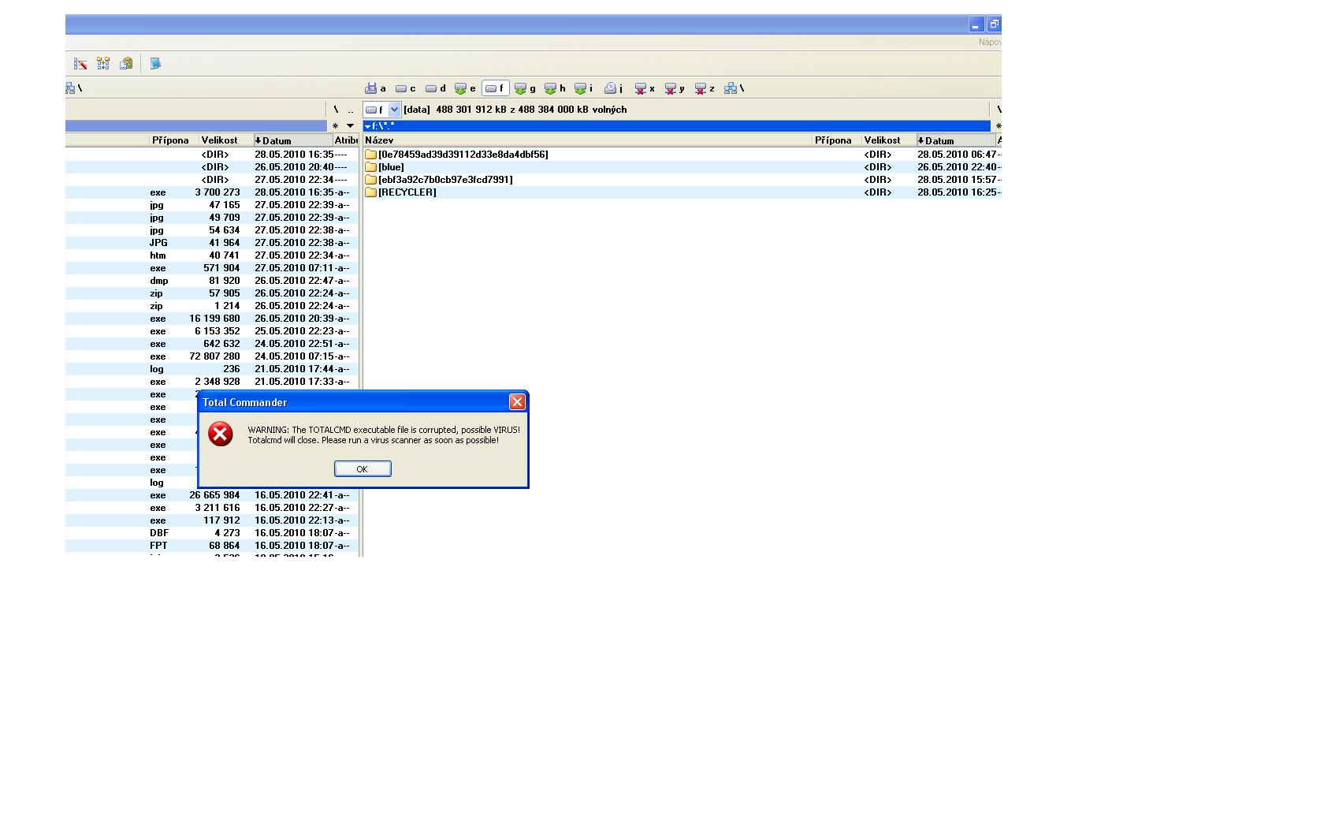Click the red error icon in dialog
The width and height of the screenshot is (1324, 828).
coord(221,434)
